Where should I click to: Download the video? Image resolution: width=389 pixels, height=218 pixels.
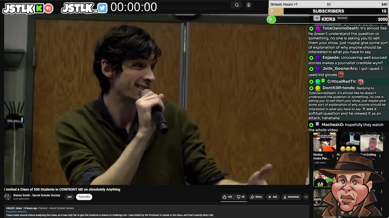[x=291, y=197]
